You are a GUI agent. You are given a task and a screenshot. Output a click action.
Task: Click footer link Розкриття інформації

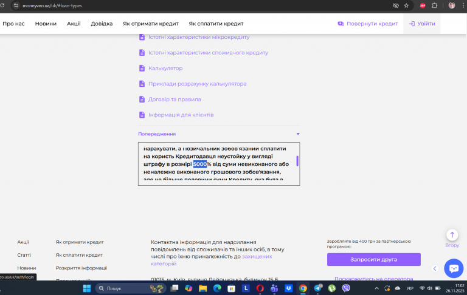pos(81,268)
